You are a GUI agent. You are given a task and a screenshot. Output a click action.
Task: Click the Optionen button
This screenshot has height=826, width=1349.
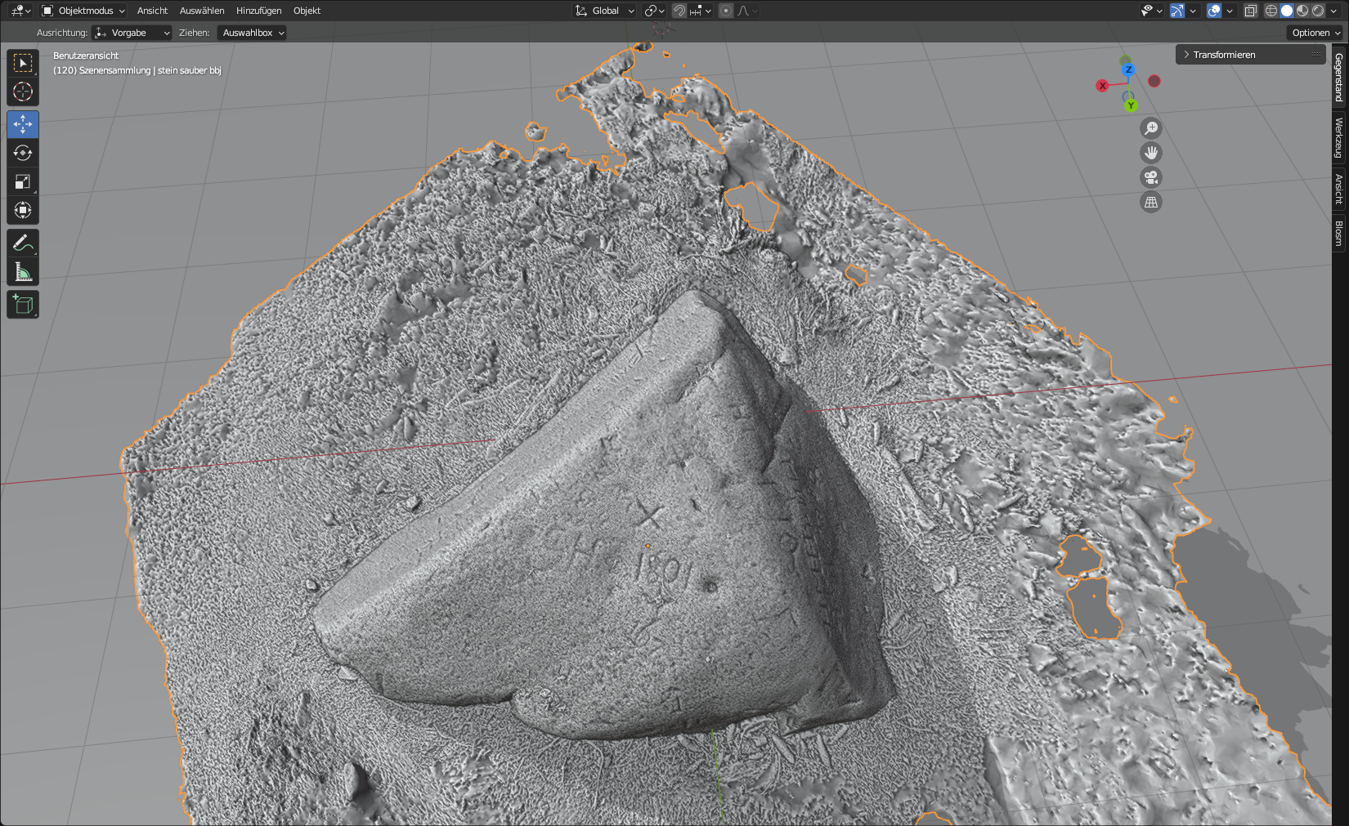click(x=1315, y=33)
